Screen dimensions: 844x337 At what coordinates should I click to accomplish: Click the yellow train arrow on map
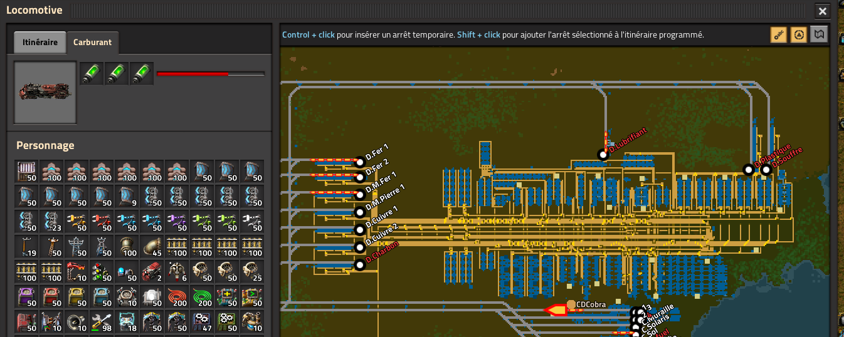tap(556, 310)
